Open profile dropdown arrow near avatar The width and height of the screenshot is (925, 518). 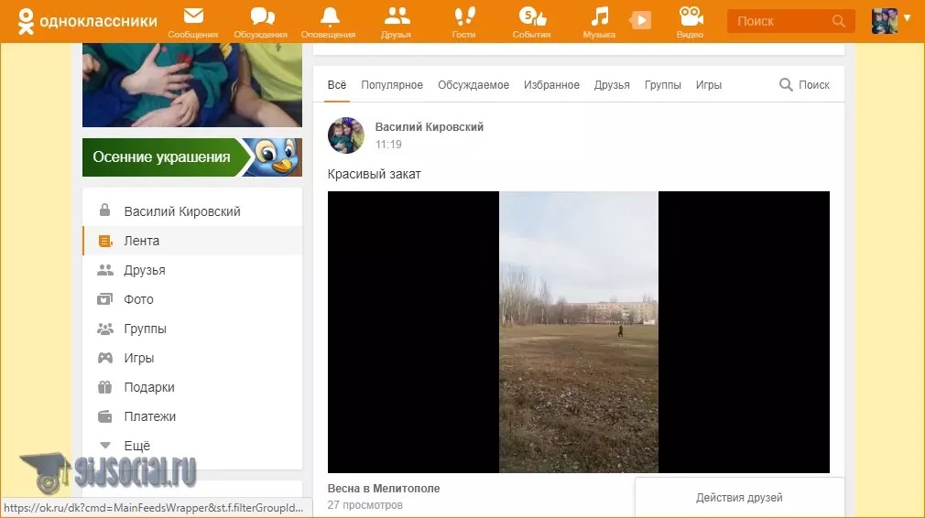pos(908,18)
